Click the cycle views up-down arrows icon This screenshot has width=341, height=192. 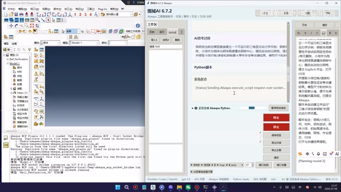(x=37, y=26)
